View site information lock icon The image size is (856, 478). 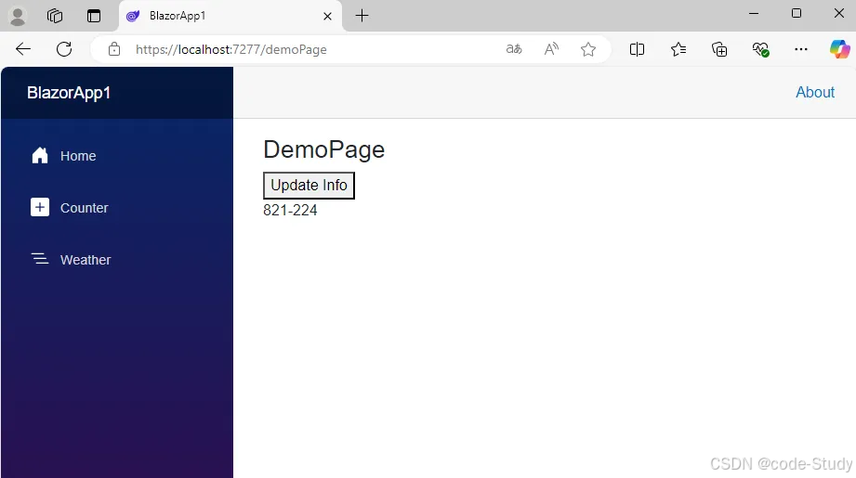114,49
